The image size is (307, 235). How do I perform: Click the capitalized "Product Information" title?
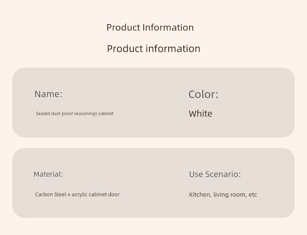coord(150,27)
